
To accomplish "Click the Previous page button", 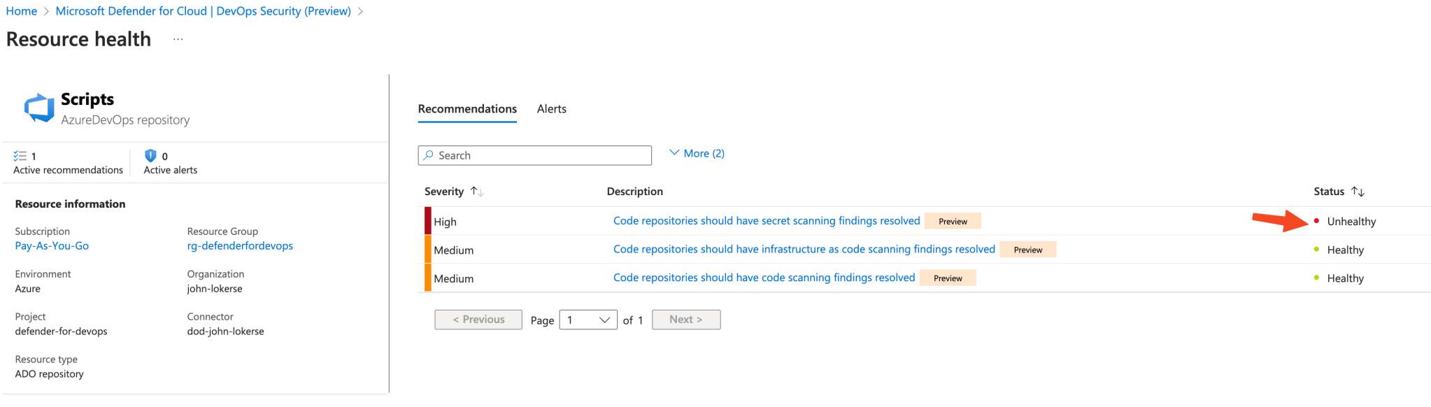I will coord(478,320).
